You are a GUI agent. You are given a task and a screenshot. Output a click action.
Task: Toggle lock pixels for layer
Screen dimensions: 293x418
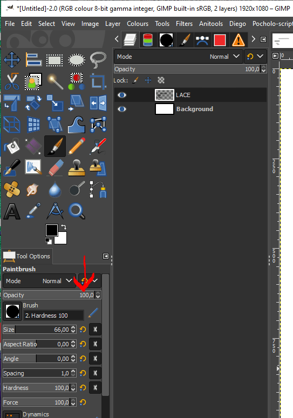pos(135,80)
